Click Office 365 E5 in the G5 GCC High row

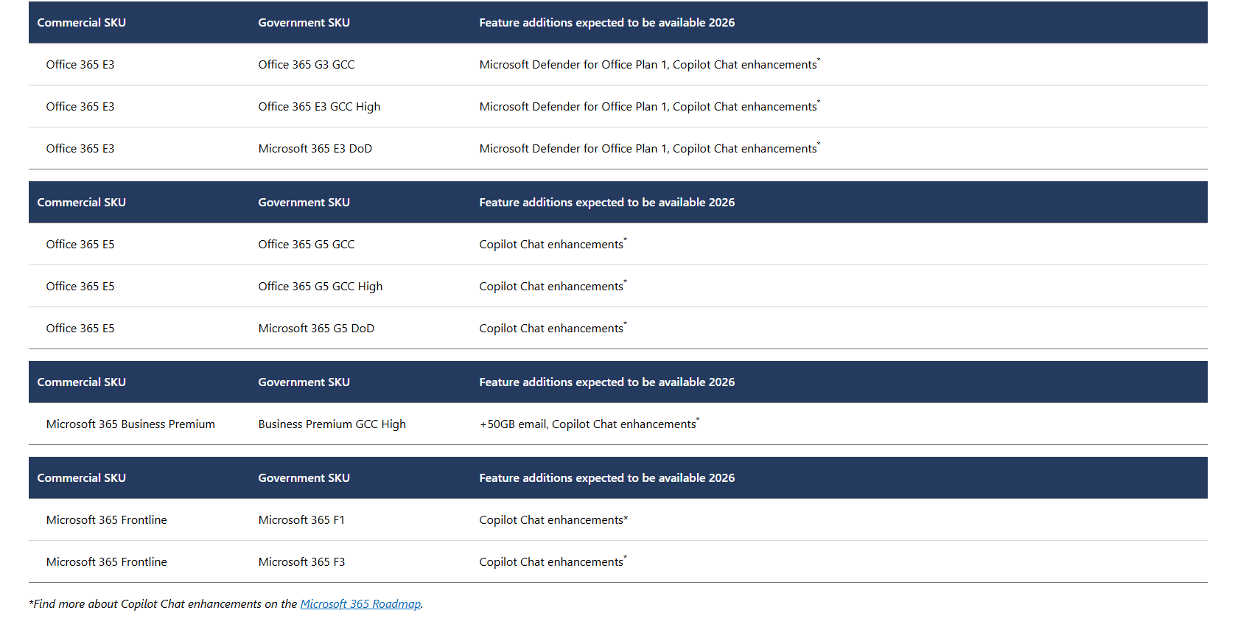click(80, 287)
